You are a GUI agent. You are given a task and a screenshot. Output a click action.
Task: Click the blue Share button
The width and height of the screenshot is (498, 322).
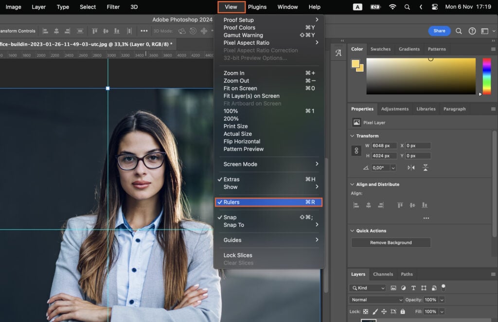[439, 30]
